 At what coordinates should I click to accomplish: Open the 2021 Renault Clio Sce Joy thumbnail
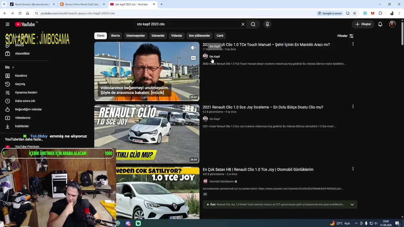click(147, 134)
